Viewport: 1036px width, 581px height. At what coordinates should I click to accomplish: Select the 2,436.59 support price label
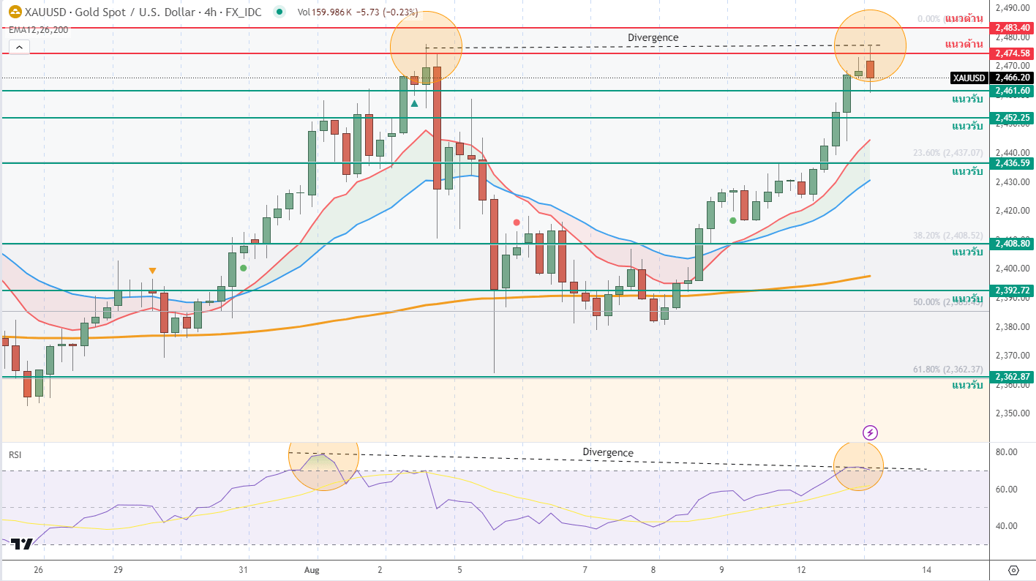tap(1012, 163)
